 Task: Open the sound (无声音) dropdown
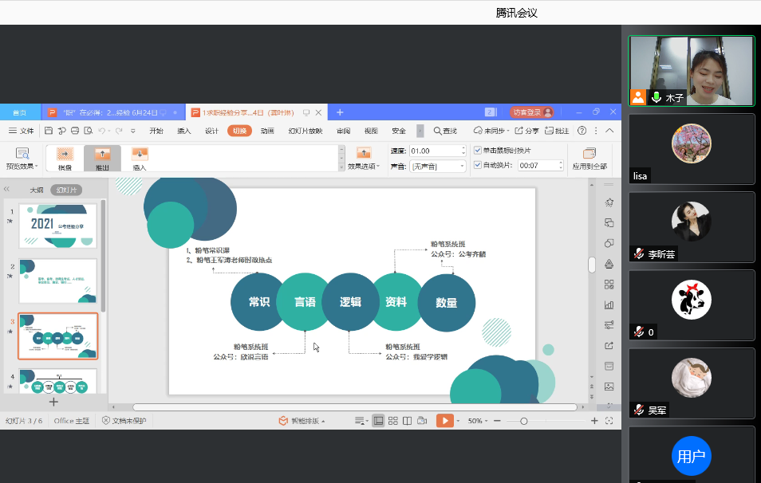pyautogui.click(x=438, y=166)
